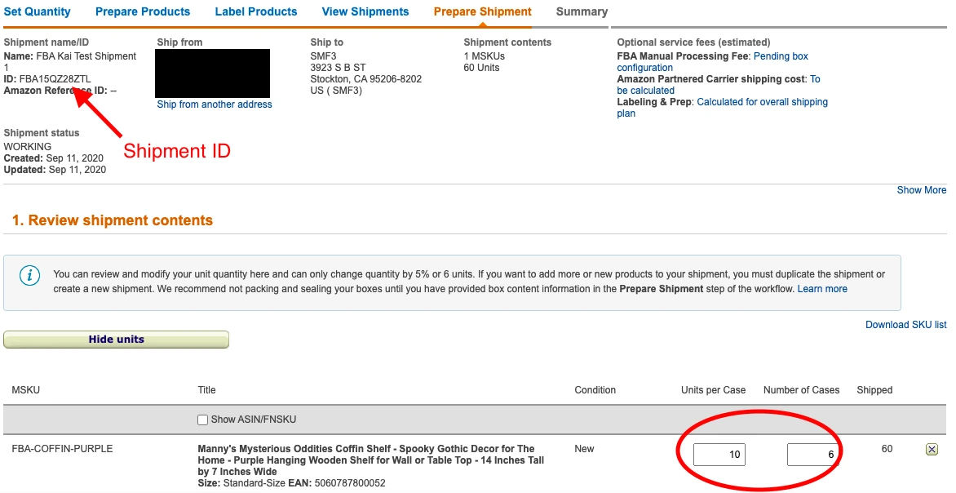
Task: Click Calculated for overall shipping plan link
Action: click(762, 102)
